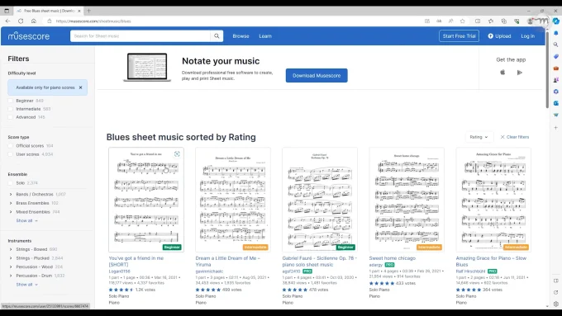Viewport: 562px width, 316px height.
Task: Add a sidebar app with plus icon
Action: tap(556, 127)
